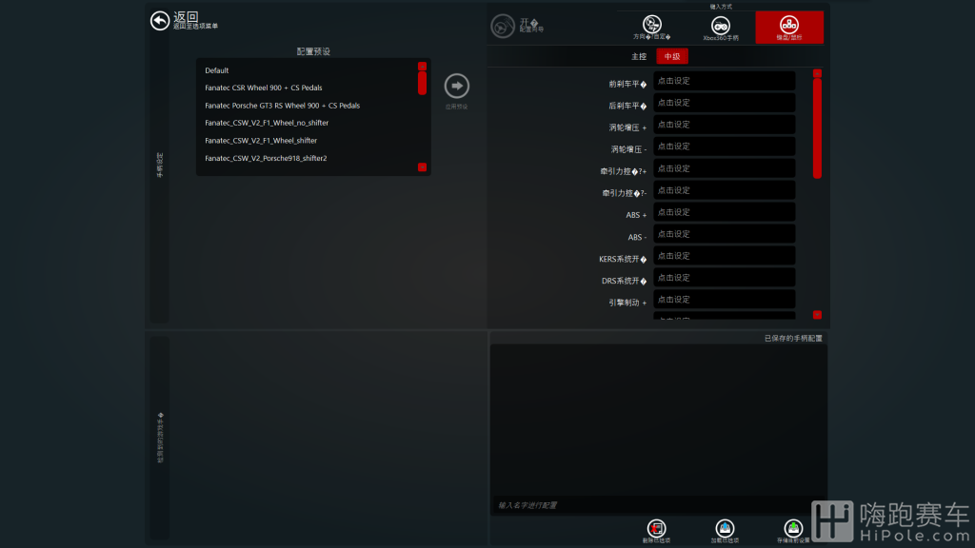
Task: Click the back arrow icon (返回)
Action: pos(160,21)
